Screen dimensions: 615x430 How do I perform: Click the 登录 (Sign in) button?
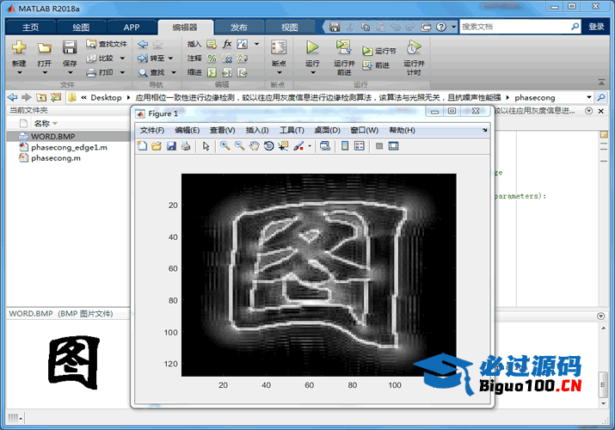tap(596, 27)
